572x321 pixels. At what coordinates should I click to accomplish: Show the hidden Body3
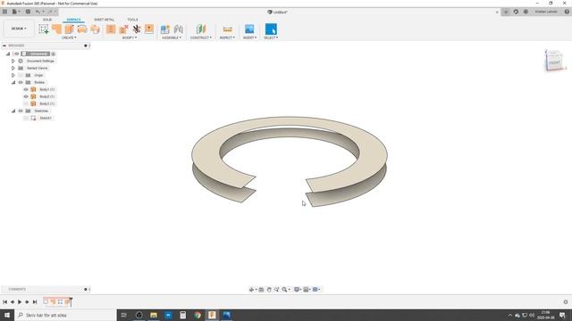pos(26,103)
